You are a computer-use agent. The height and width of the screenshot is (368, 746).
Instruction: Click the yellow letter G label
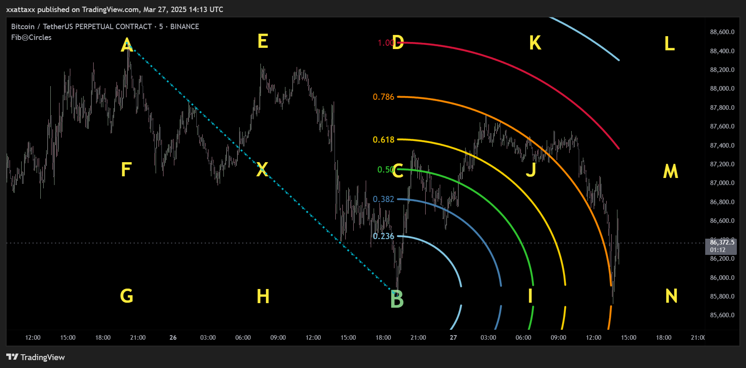126,296
